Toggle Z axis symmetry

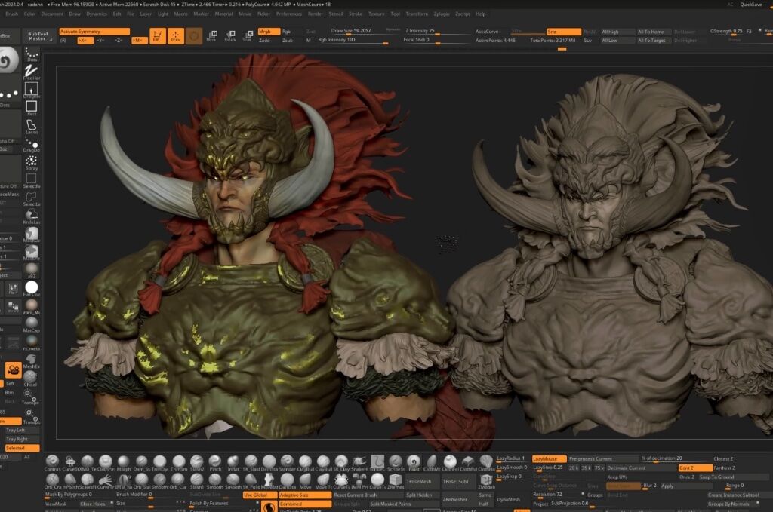119,41
